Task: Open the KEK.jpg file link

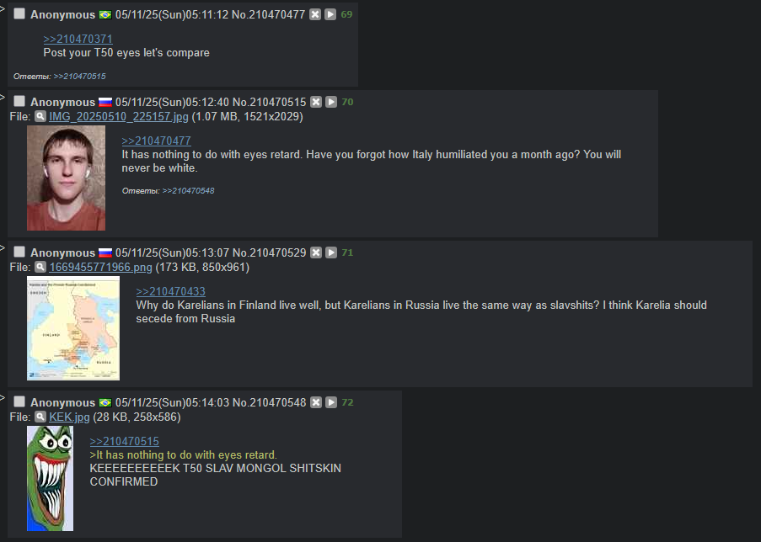Action: 69,417
